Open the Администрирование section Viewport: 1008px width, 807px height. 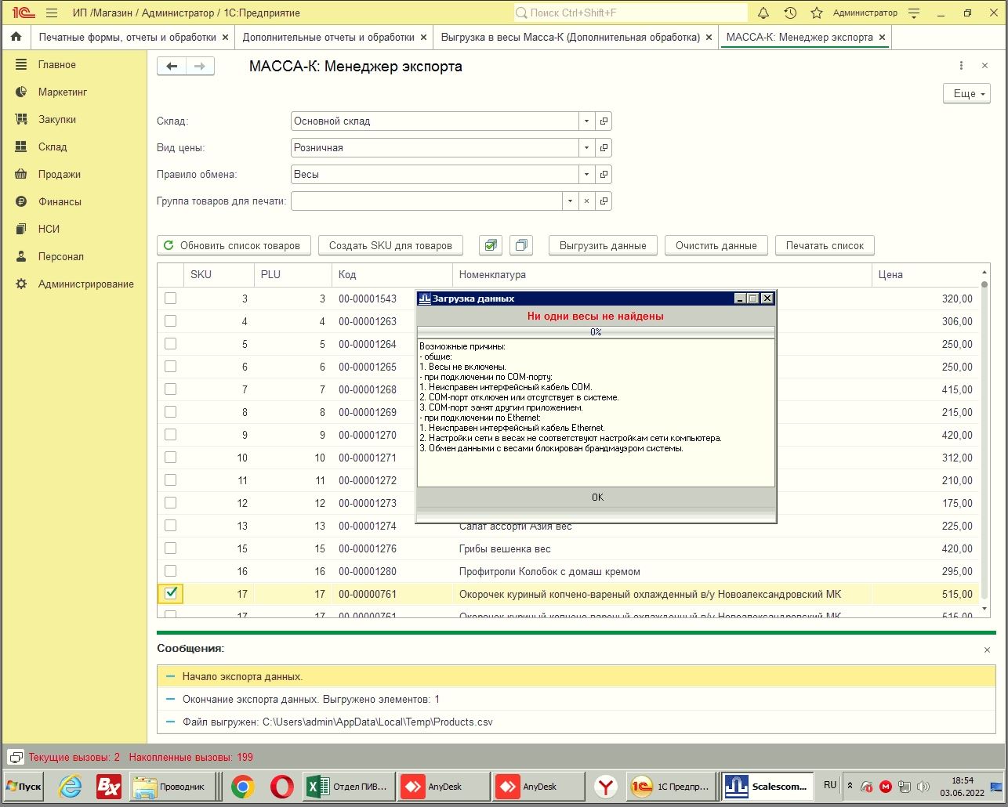(86, 284)
